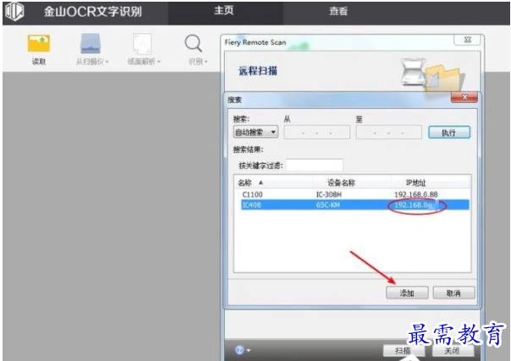Open the 从扫描仪 scanner dropdown
This screenshot has height=361, width=511.
click(91, 49)
